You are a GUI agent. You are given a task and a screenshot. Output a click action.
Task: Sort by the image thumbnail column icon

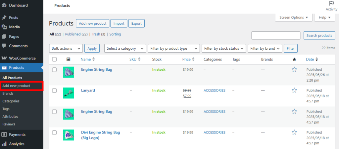(x=68, y=60)
